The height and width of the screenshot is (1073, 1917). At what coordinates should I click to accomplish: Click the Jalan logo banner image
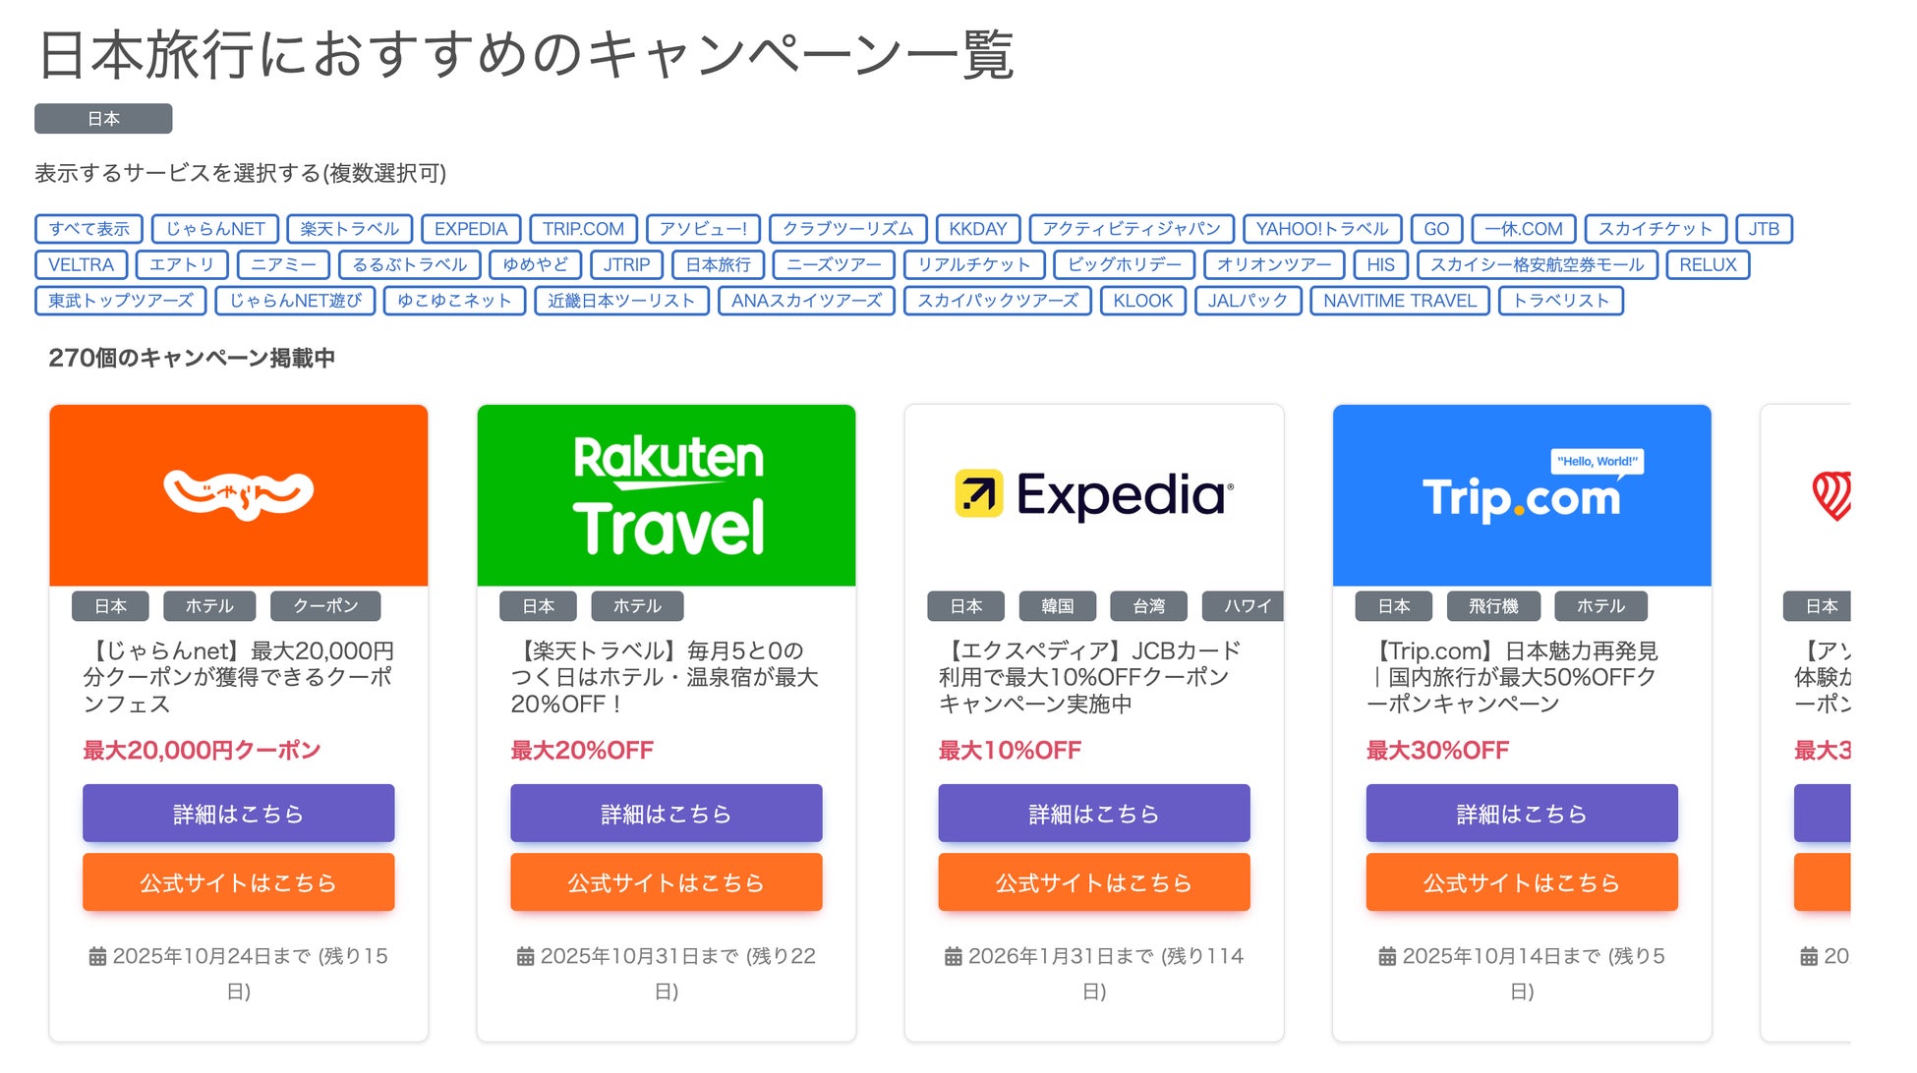pyautogui.click(x=238, y=494)
